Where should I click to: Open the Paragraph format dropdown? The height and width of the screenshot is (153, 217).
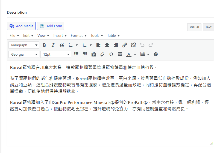pos(24,45)
